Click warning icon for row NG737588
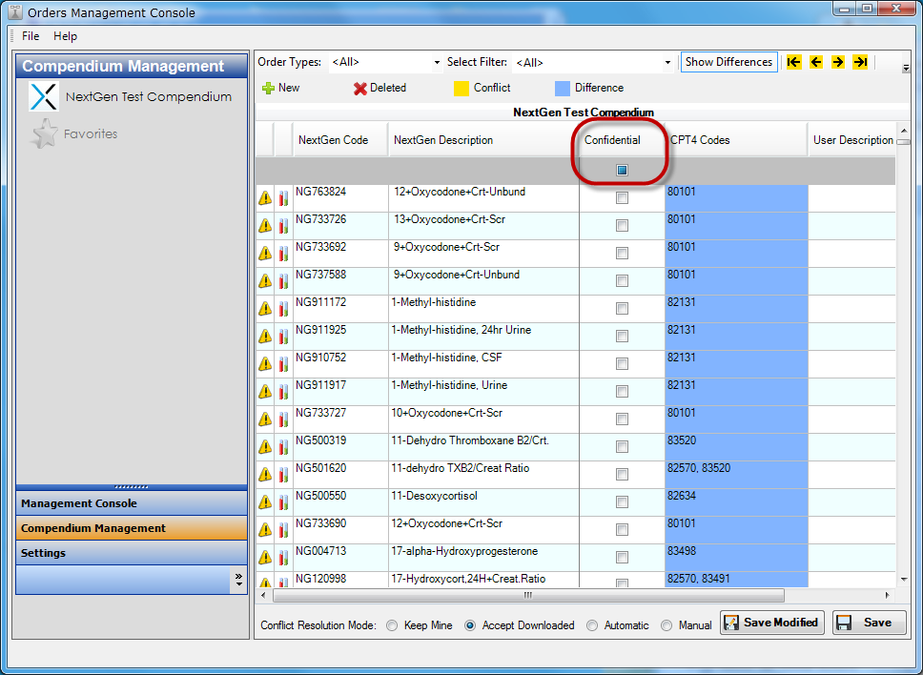 pyautogui.click(x=265, y=280)
